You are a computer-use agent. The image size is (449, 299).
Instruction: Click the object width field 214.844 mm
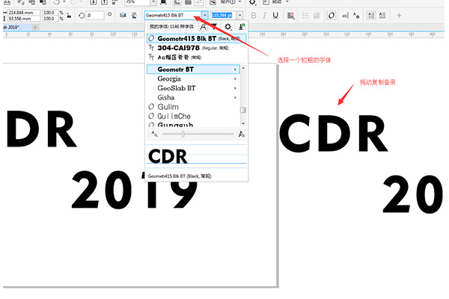pyautogui.click(x=24, y=13)
